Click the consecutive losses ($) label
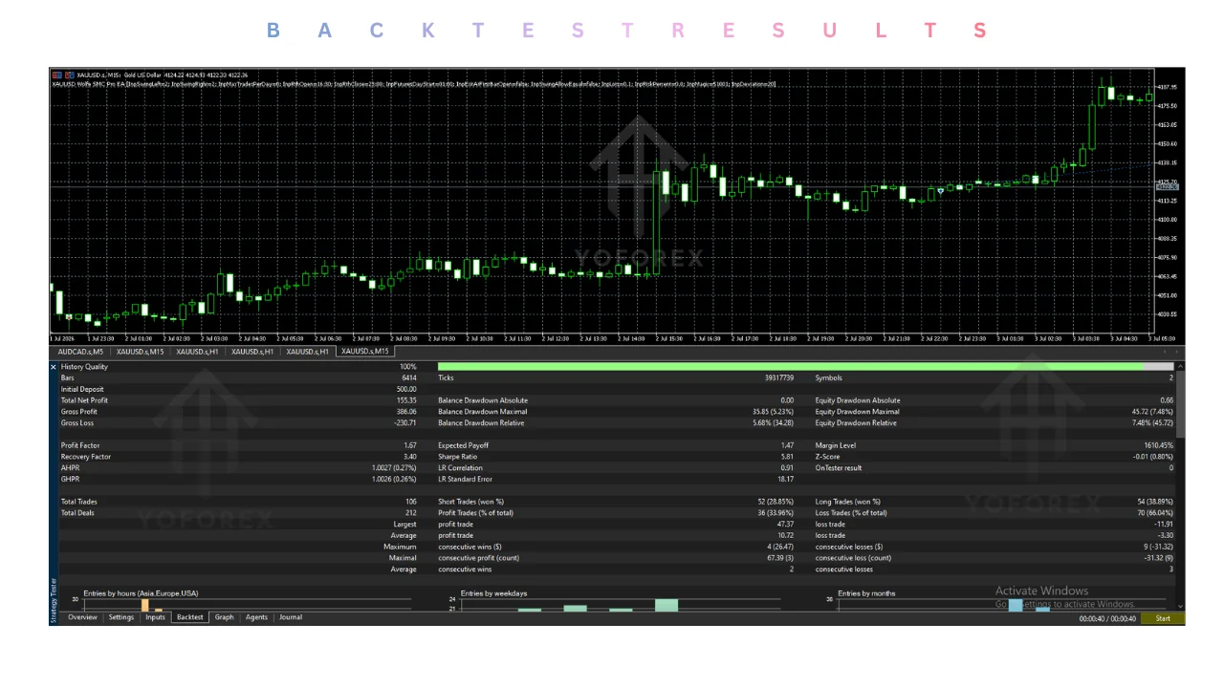Screen dimensions: 1224x688 [849, 547]
